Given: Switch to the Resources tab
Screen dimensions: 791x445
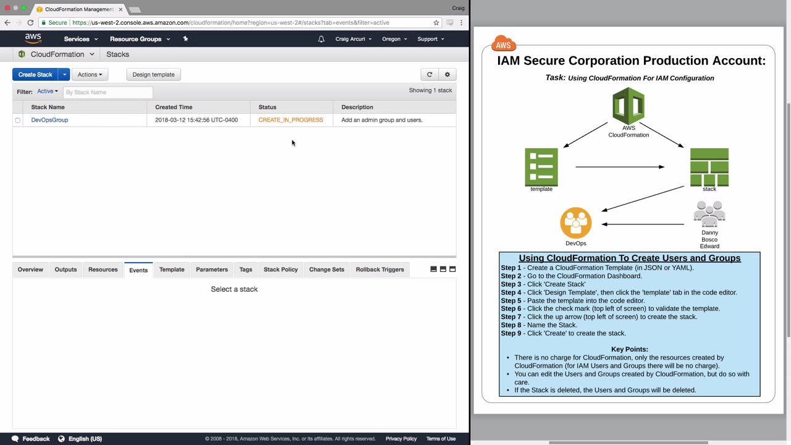Looking at the screenshot, I should coord(103,269).
